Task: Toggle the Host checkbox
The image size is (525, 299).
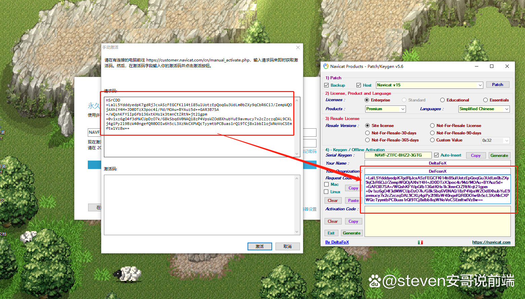Action: 359,85
